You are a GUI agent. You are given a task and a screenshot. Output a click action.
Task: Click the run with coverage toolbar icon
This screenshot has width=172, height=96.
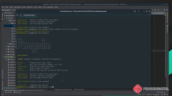[155, 10]
